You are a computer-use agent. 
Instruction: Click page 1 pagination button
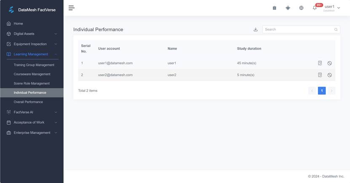click(x=321, y=90)
